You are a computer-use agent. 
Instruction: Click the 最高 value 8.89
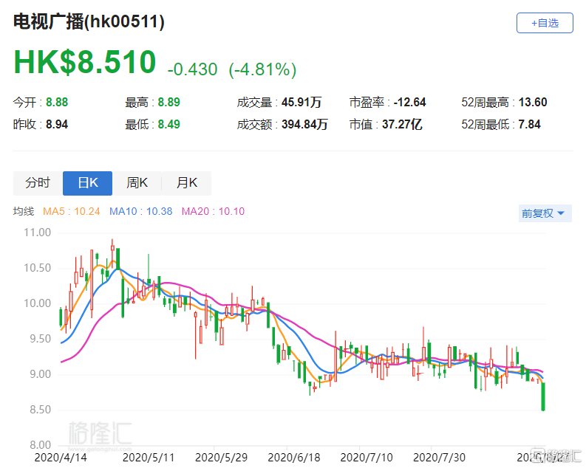(168, 103)
